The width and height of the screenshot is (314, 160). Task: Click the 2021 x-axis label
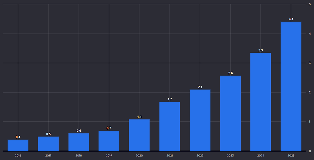point(169,156)
